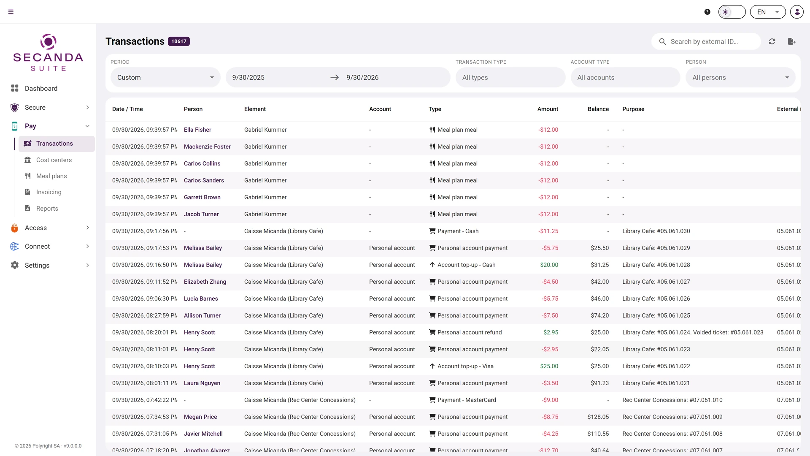Collapse the Pay sidebar section
The image size is (810, 456).
tap(48, 126)
